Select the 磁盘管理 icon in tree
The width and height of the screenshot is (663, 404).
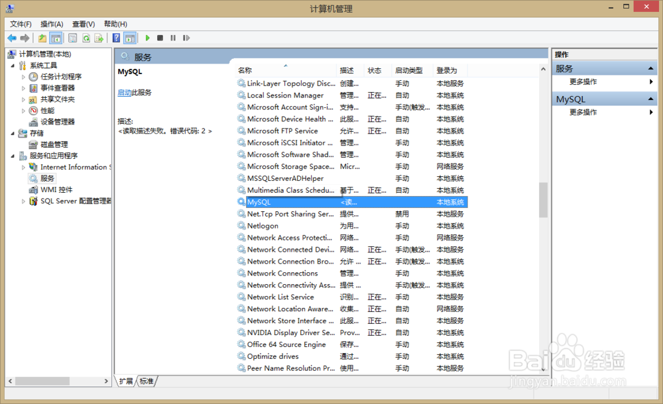(33, 144)
